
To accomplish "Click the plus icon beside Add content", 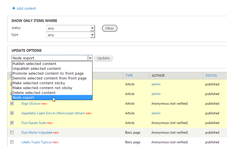I will (x=14, y=9).
